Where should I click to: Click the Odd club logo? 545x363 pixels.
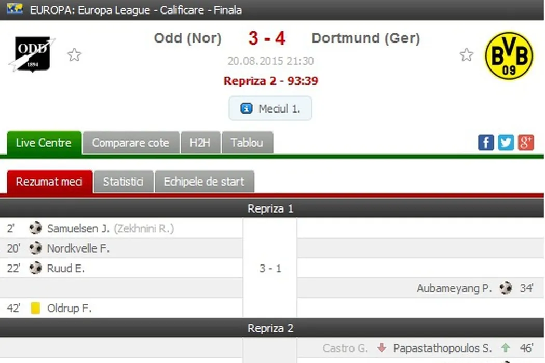(31, 54)
